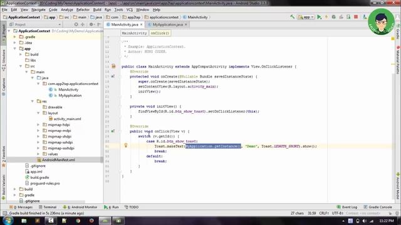
Task: Click the volume icon in system tray
Action: tap(364, 221)
